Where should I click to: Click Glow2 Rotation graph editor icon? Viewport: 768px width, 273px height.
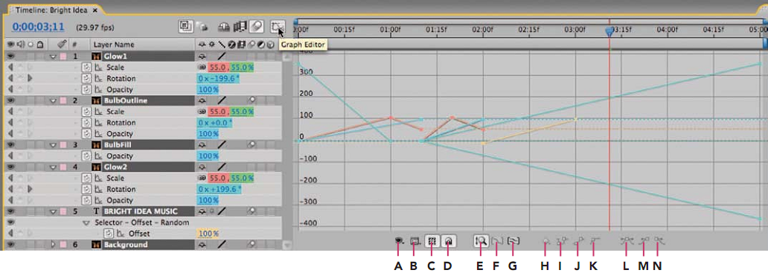pyautogui.click(x=97, y=190)
